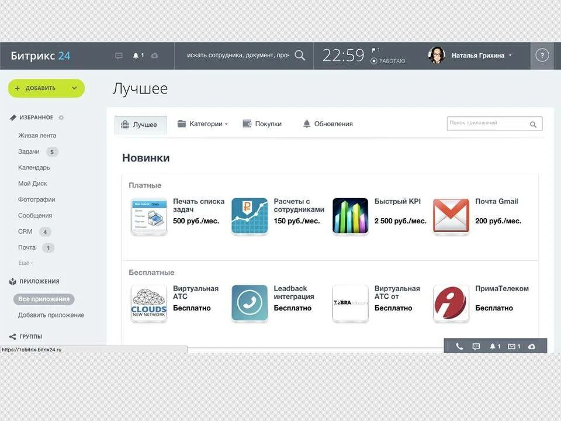Click the cloud icon in top header
This screenshot has width=561, height=421.
pos(154,56)
